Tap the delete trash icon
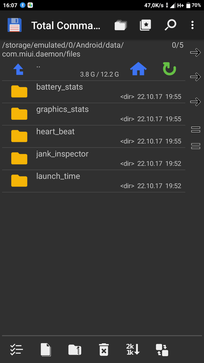The image size is (204, 363). [x=104, y=350]
